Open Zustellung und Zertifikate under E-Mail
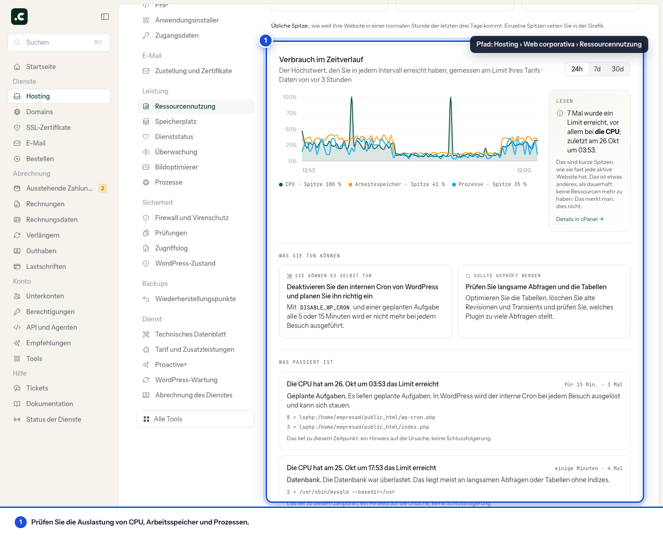The height and width of the screenshot is (536, 663). (196, 71)
